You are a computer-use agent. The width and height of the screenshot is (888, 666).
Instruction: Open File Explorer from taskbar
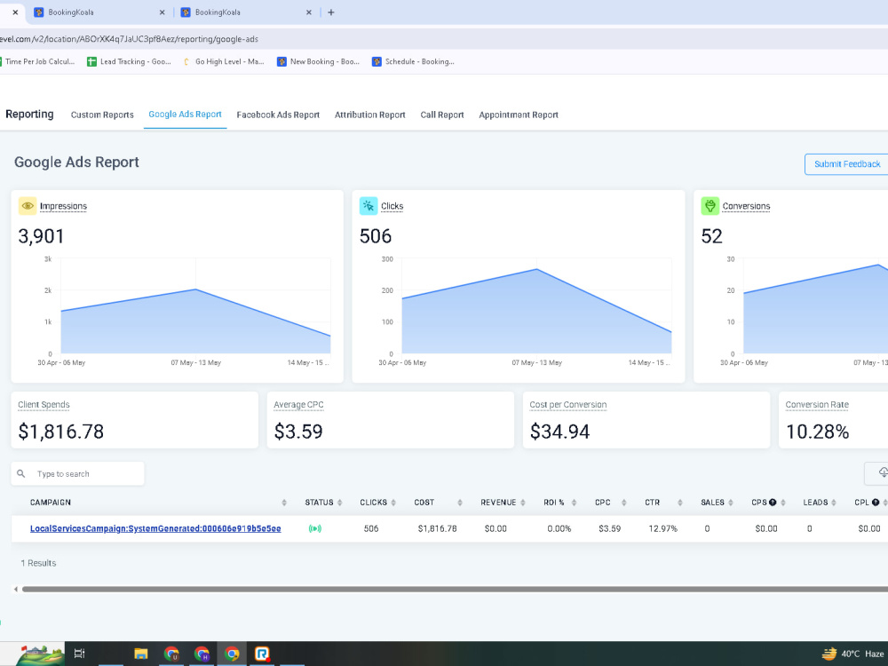[x=140, y=654]
